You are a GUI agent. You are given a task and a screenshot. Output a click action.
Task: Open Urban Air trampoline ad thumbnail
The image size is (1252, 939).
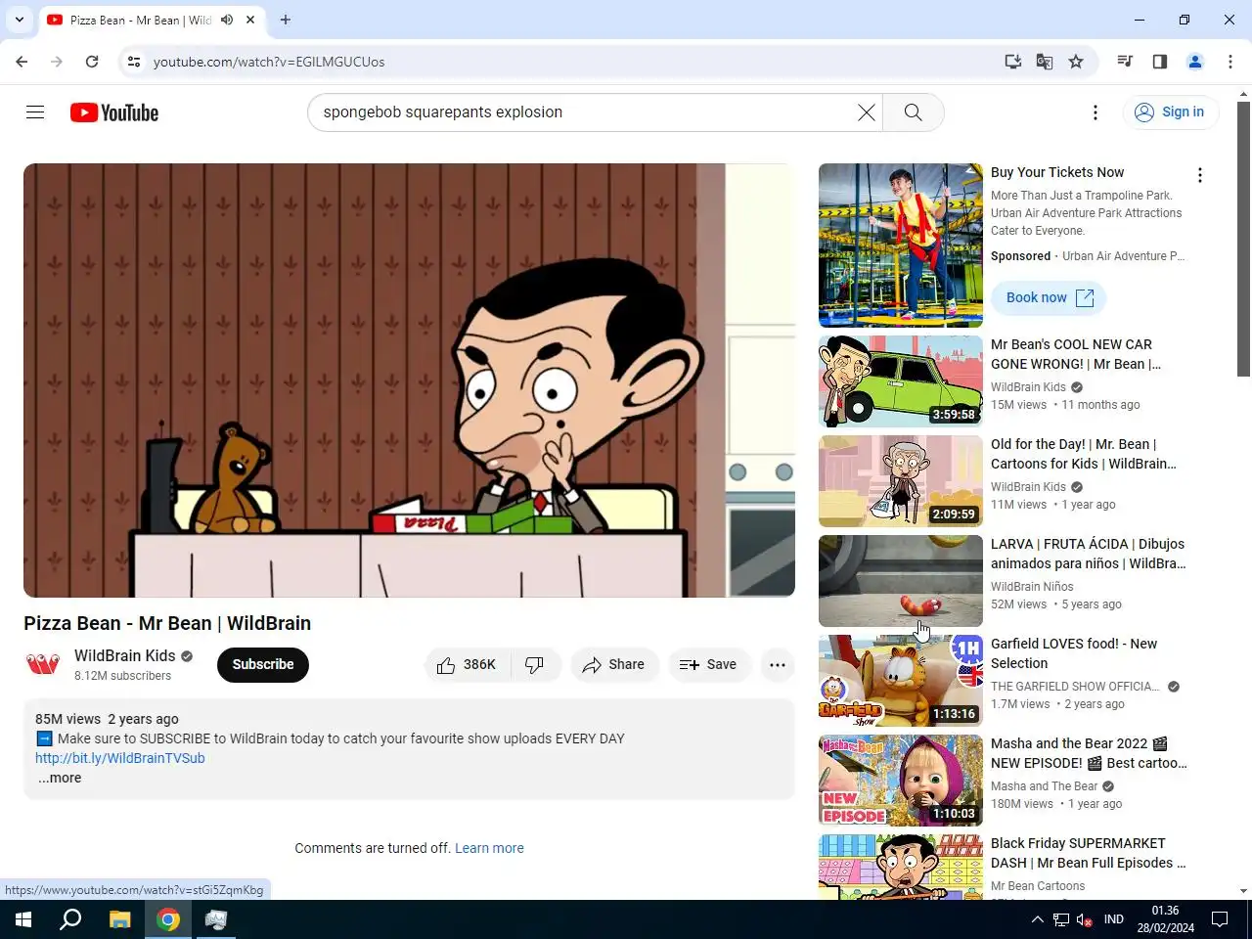tap(901, 246)
